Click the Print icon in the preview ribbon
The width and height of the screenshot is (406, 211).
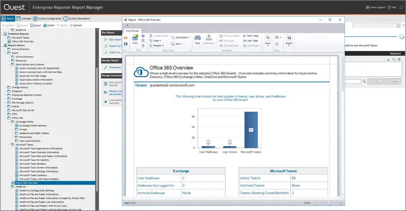tap(135, 38)
